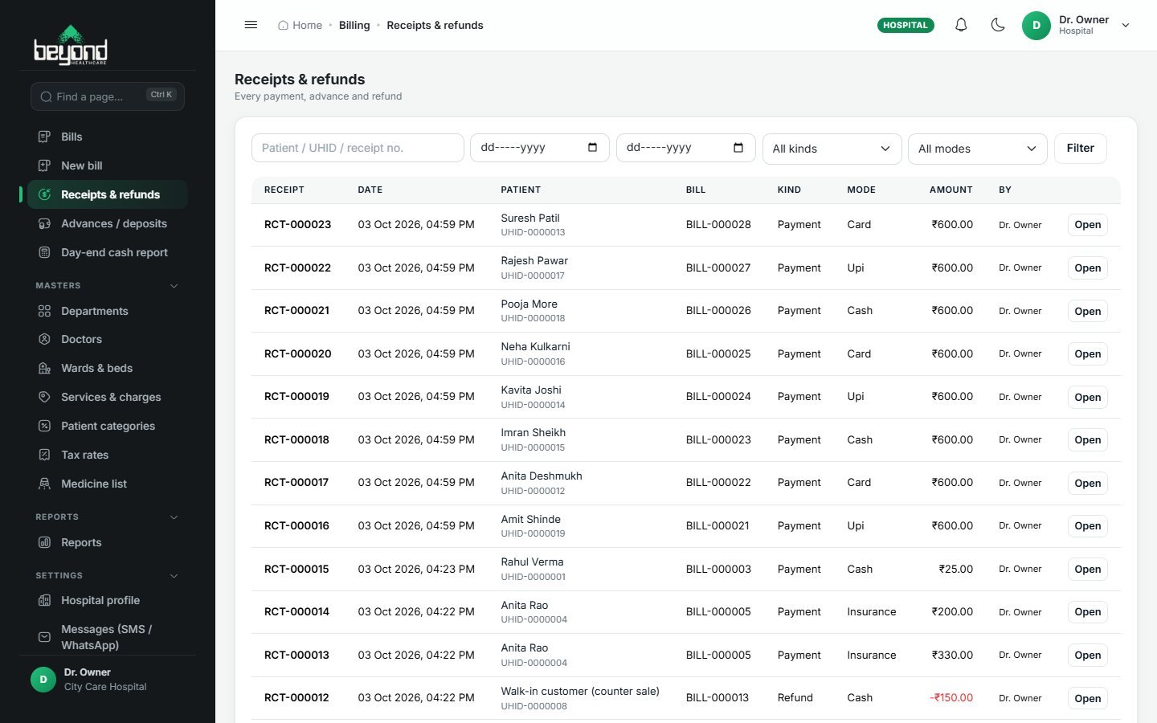Open the All kinds dropdown
Viewport: 1157px width, 723px height.
[832, 149]
